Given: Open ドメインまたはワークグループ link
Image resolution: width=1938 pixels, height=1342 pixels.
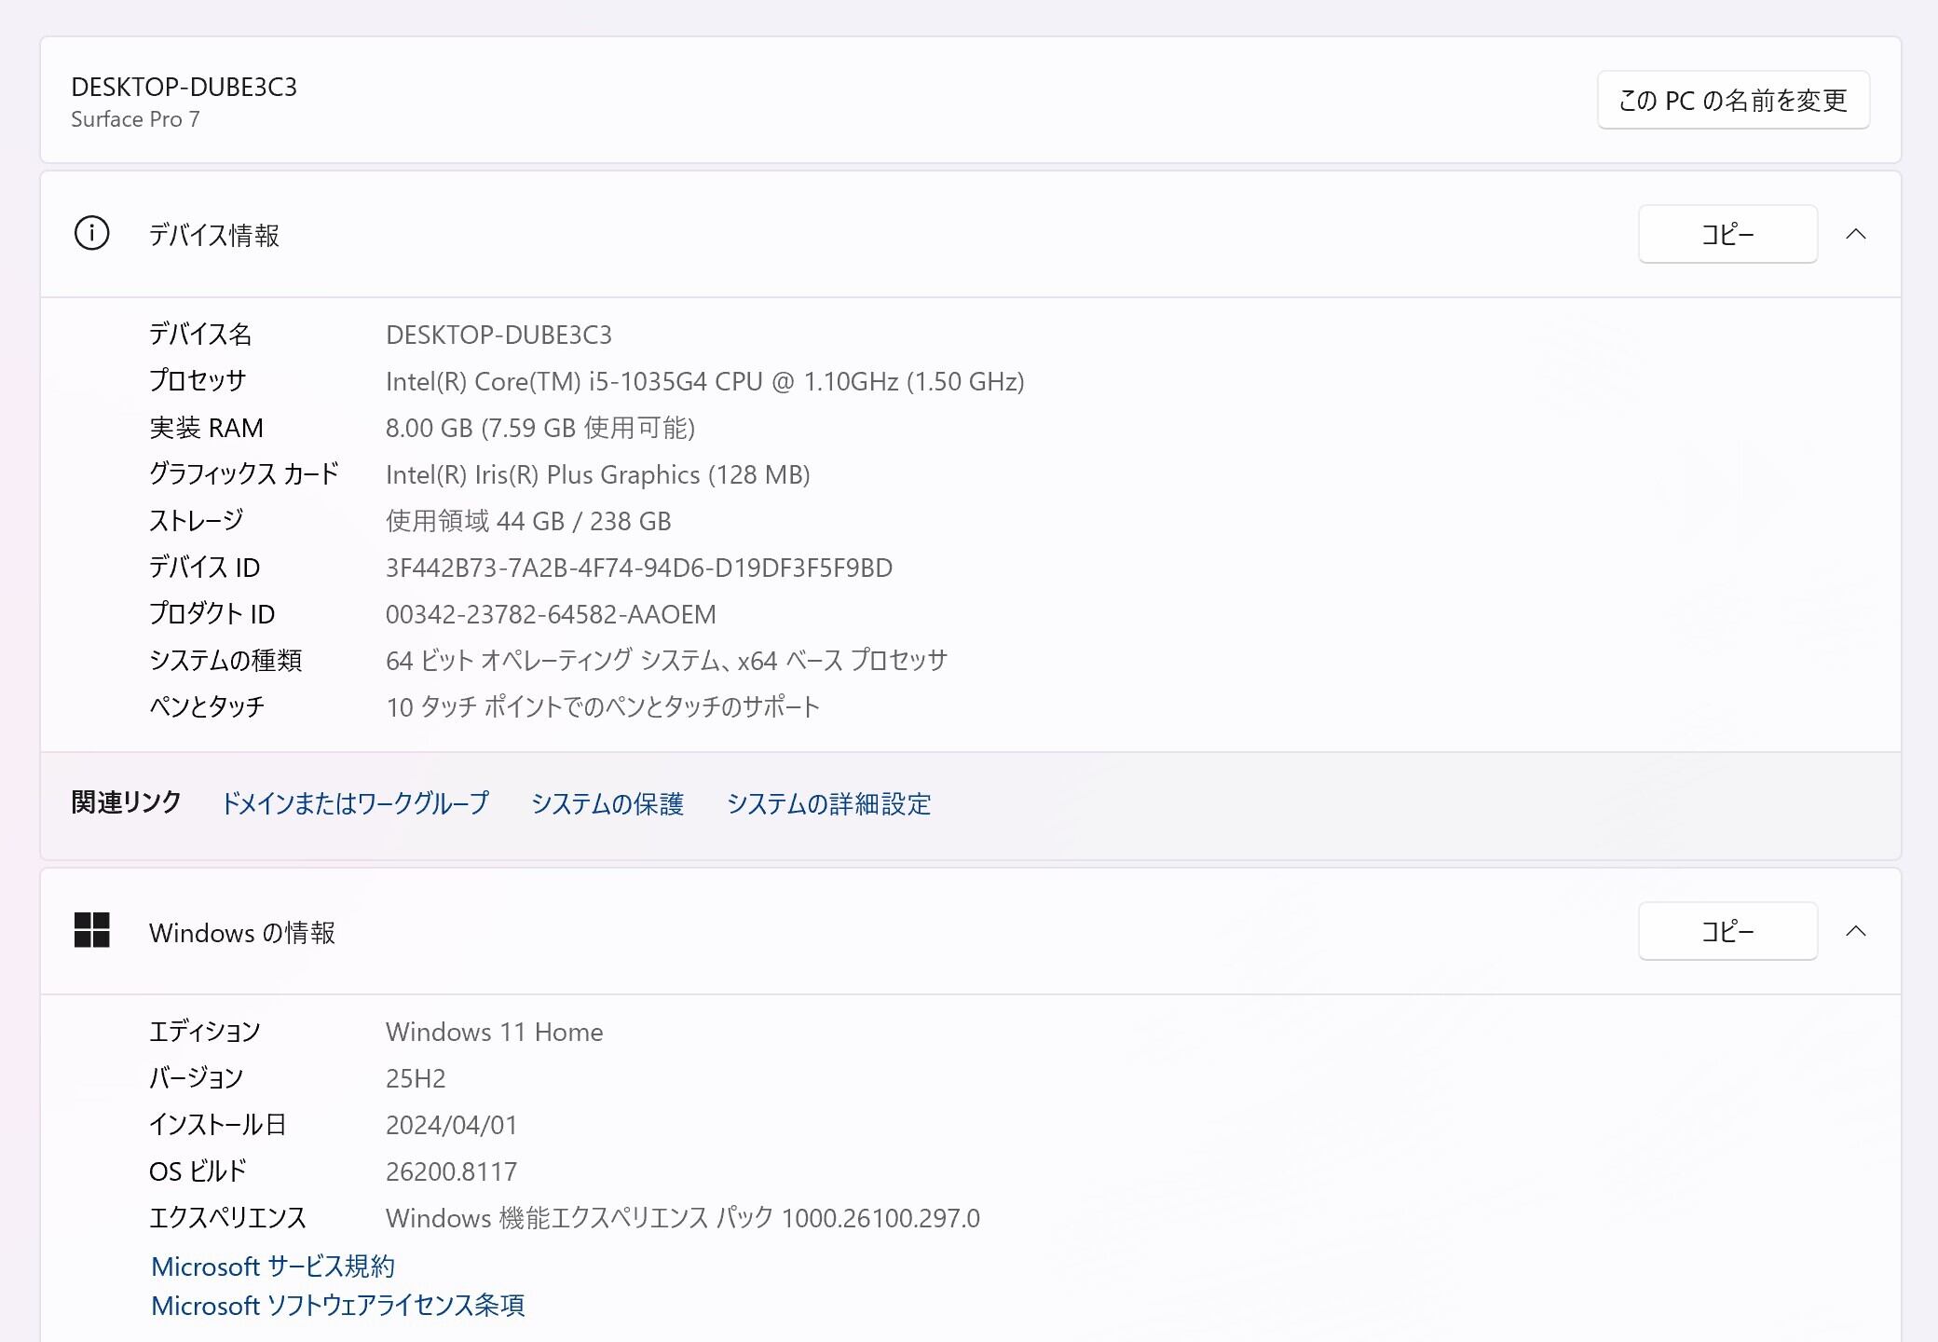Looking at the screenshot, I should click(354, 803).
